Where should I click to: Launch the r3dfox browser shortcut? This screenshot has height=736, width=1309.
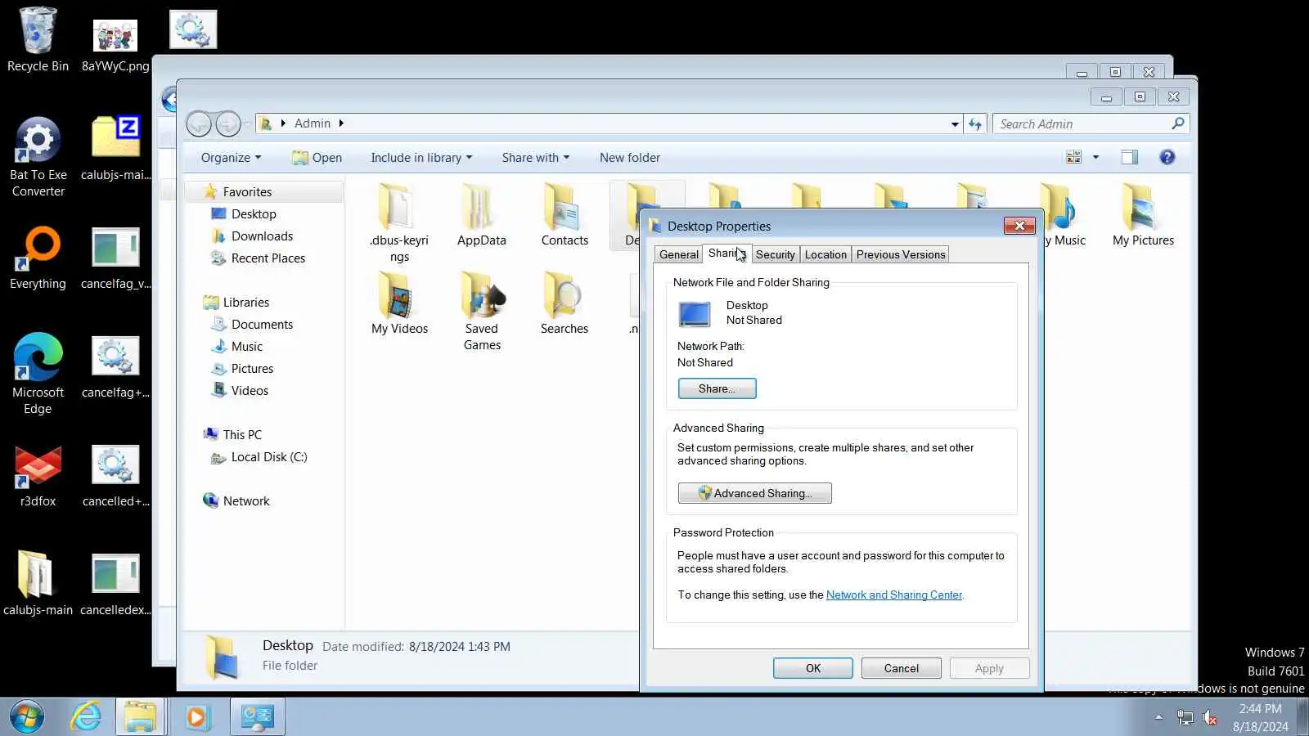(x=38, y=476)
